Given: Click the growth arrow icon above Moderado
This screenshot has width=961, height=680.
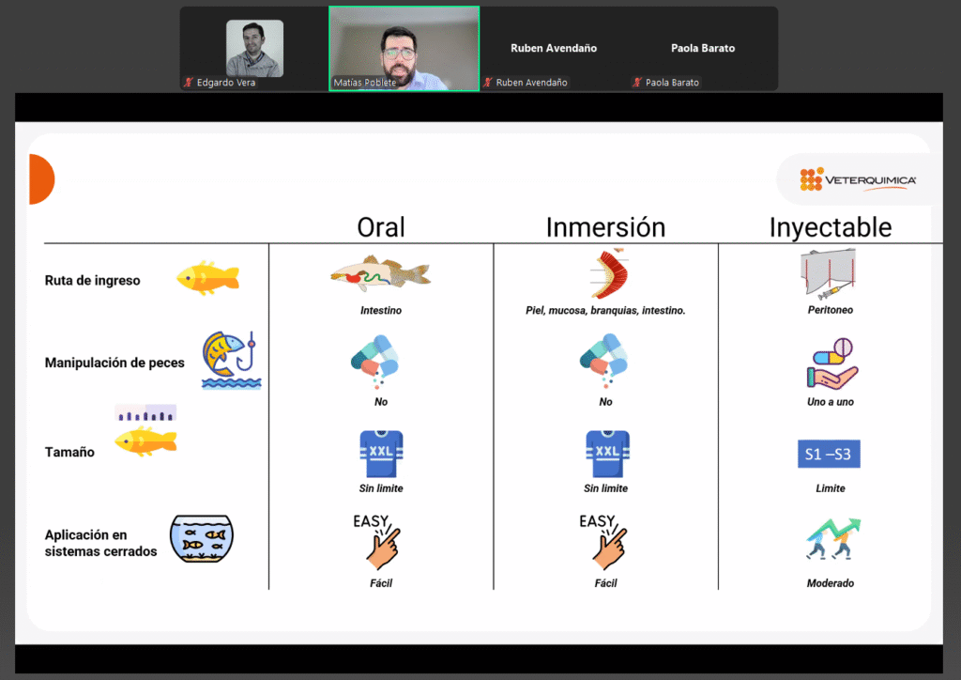Looking at the screenshot, I should [832, 542].
